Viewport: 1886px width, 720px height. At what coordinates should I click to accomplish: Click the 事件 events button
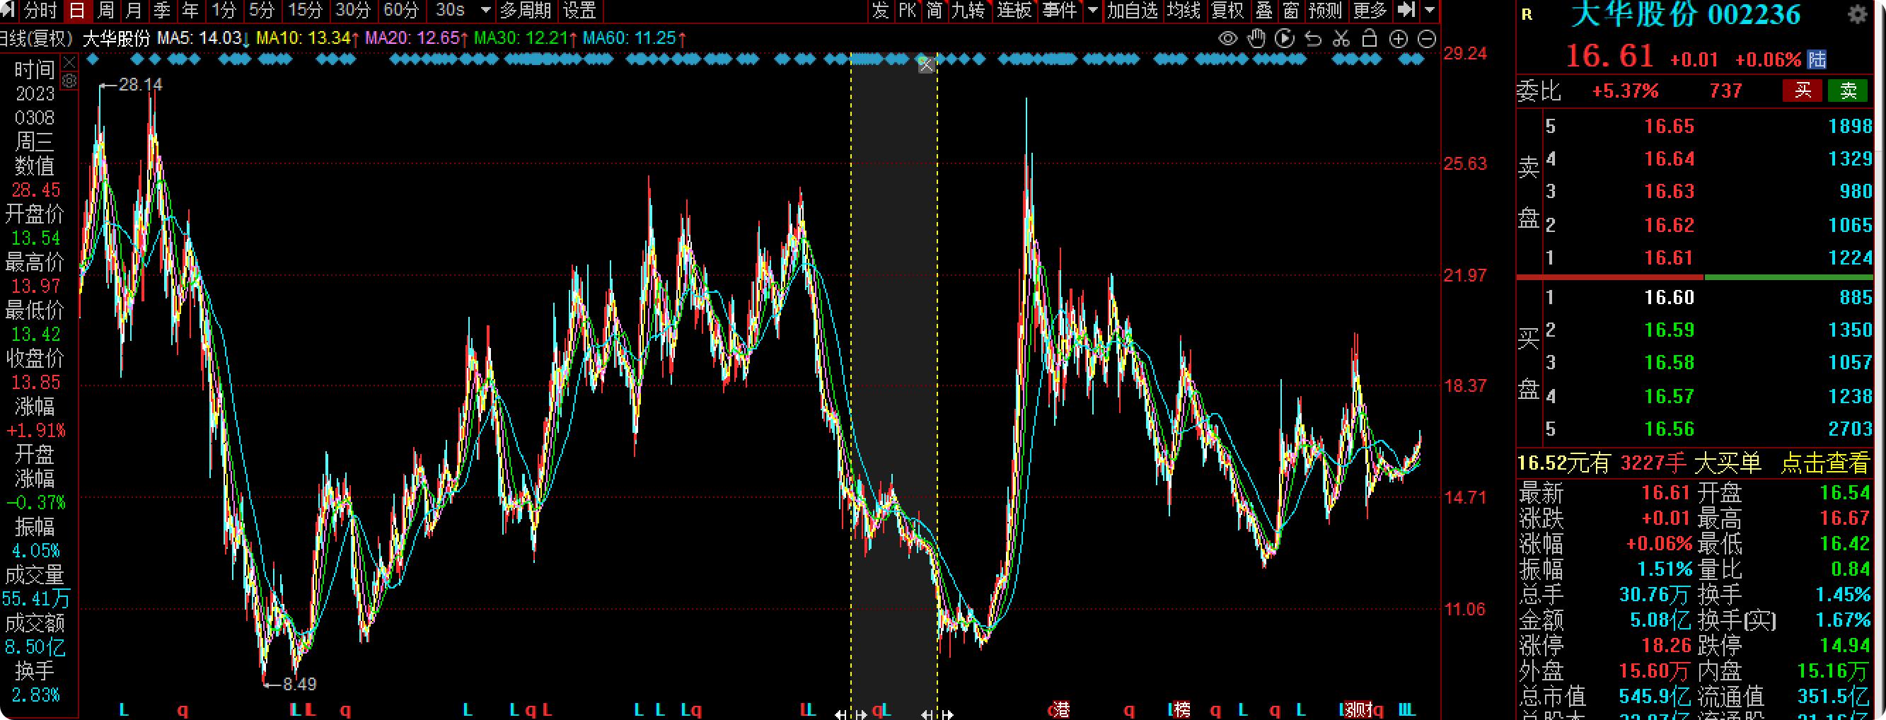point(1060,10)
